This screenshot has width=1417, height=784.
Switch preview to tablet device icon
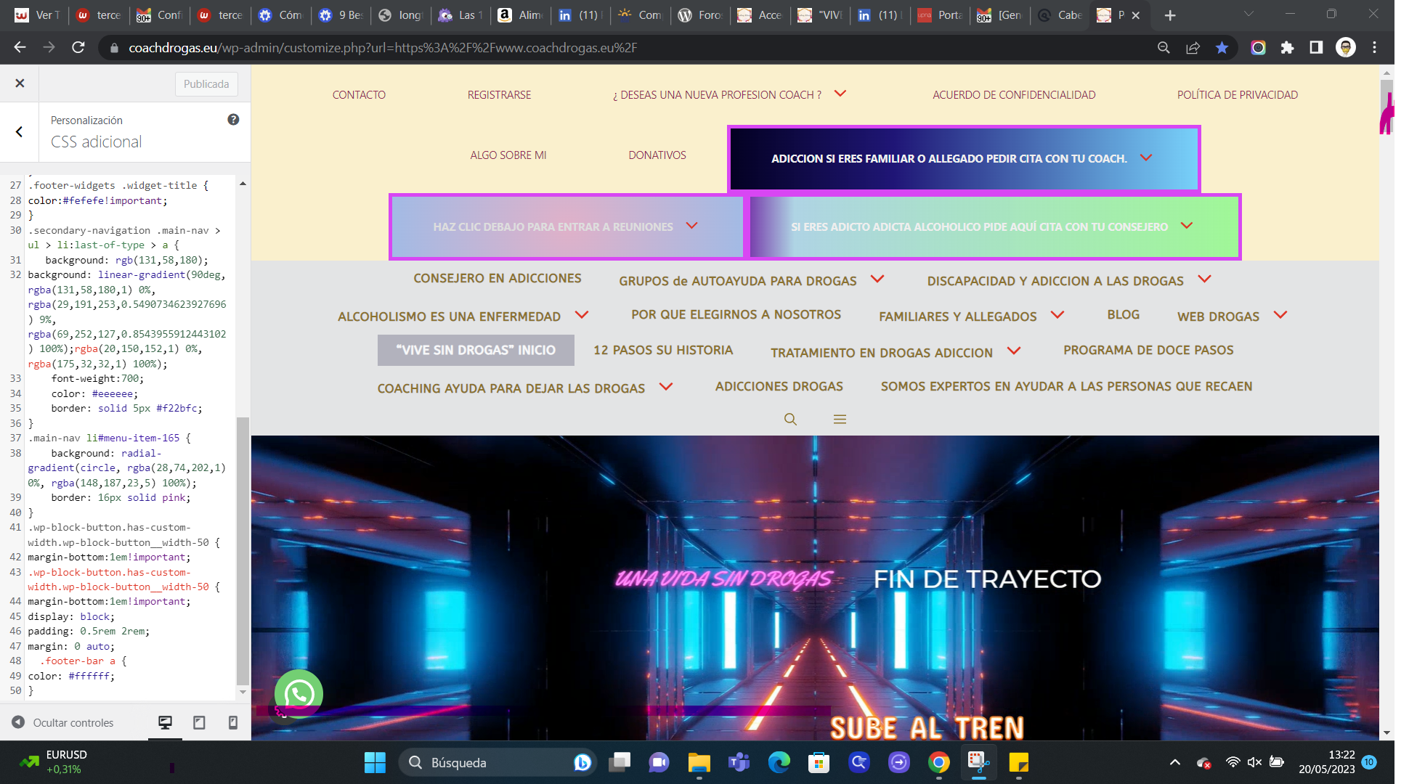click(x=199, y=722)
